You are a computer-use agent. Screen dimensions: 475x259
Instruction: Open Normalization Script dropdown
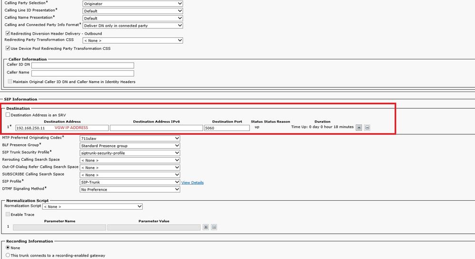(92, 206)
